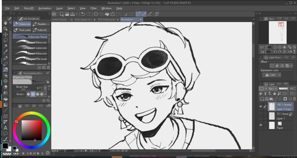Select the Pen tool in toolbox
The width and height of the screenshot is (297, 158).
pos(6,58)
